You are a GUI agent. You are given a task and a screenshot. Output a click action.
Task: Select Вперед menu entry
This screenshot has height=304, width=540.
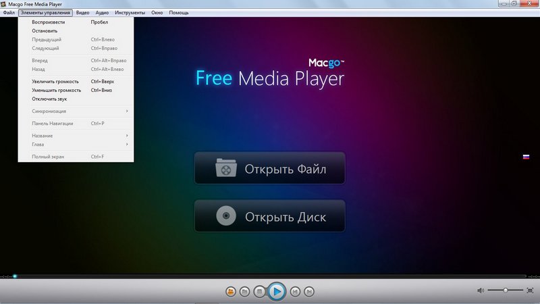(x=76, y=61)
